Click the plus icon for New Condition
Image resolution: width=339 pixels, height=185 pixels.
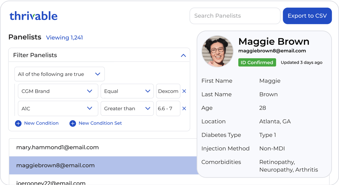[x=18, y=123]
